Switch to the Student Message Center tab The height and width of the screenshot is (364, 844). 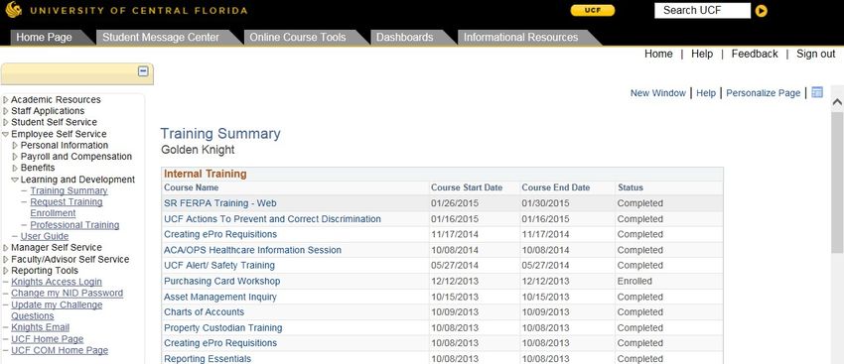[161, 37]
